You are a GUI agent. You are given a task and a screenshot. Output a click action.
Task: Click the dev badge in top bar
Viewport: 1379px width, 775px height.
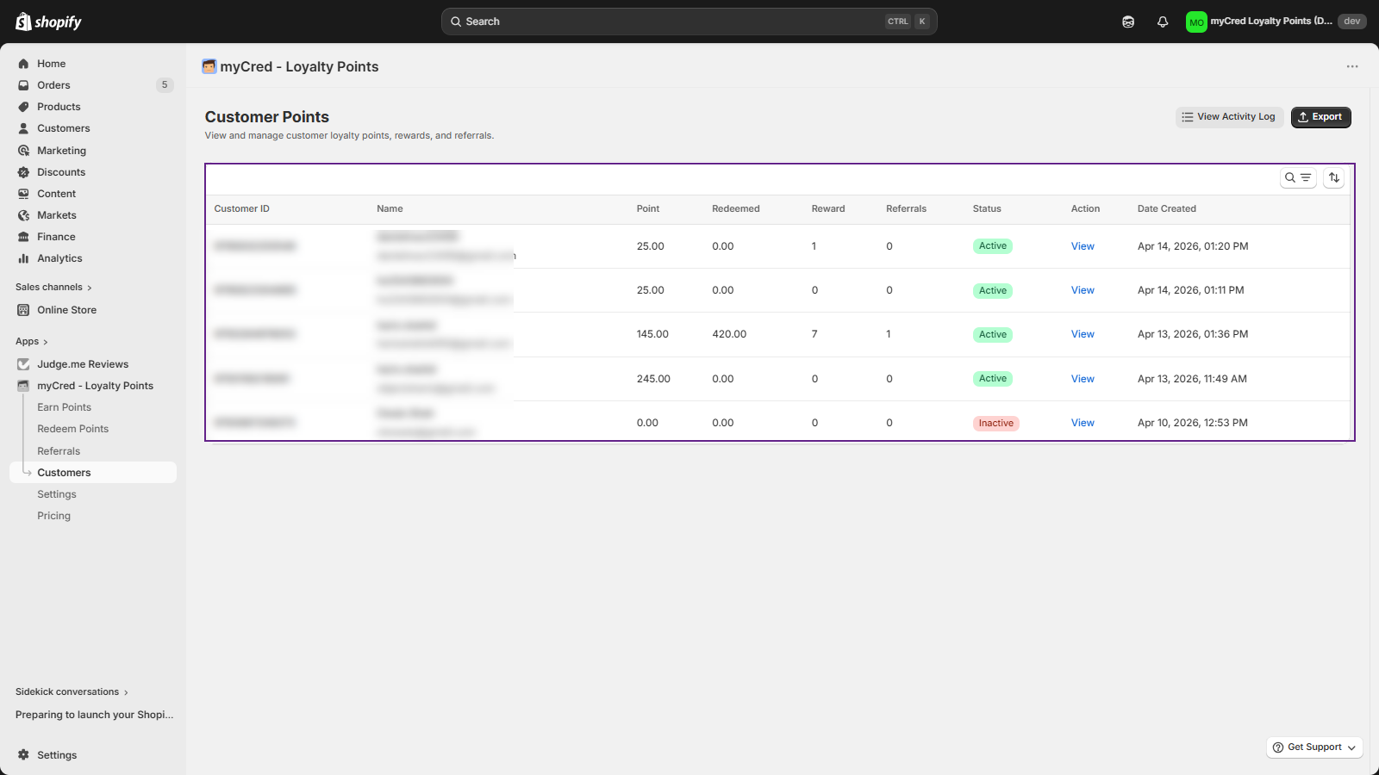coord(1352,22)
